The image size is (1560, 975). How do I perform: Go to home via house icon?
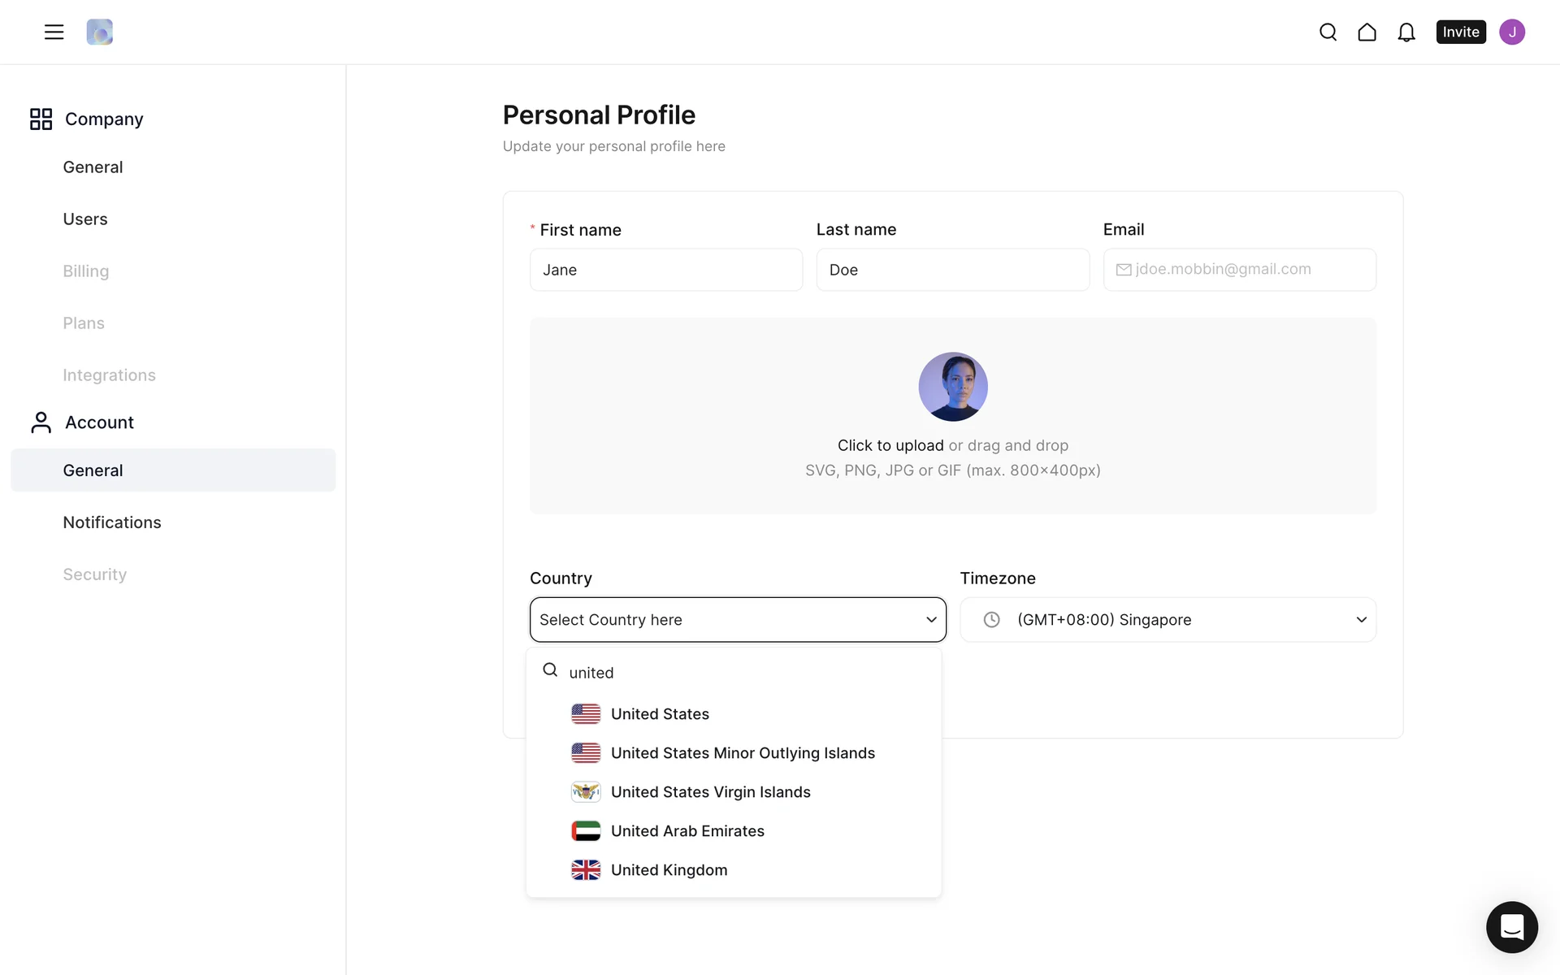[1367, 32]
